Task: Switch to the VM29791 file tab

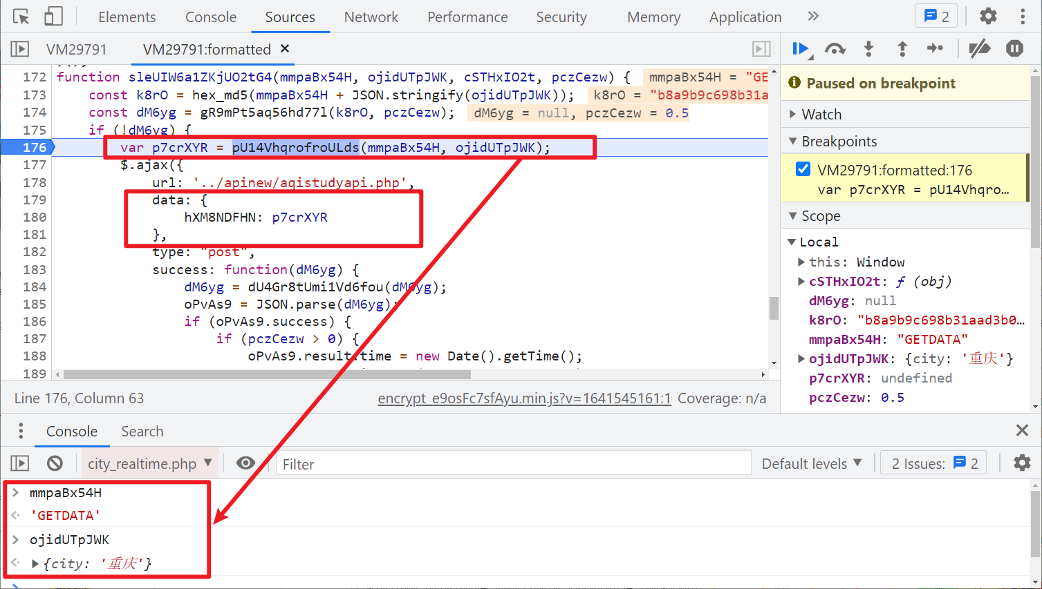Action: click(77, 49)
